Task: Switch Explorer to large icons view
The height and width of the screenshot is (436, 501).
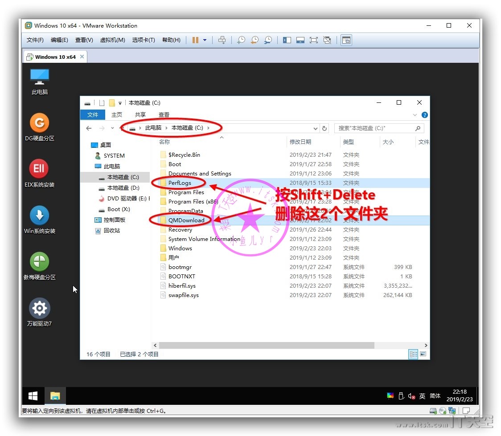Action: click(x=423, y=354)
